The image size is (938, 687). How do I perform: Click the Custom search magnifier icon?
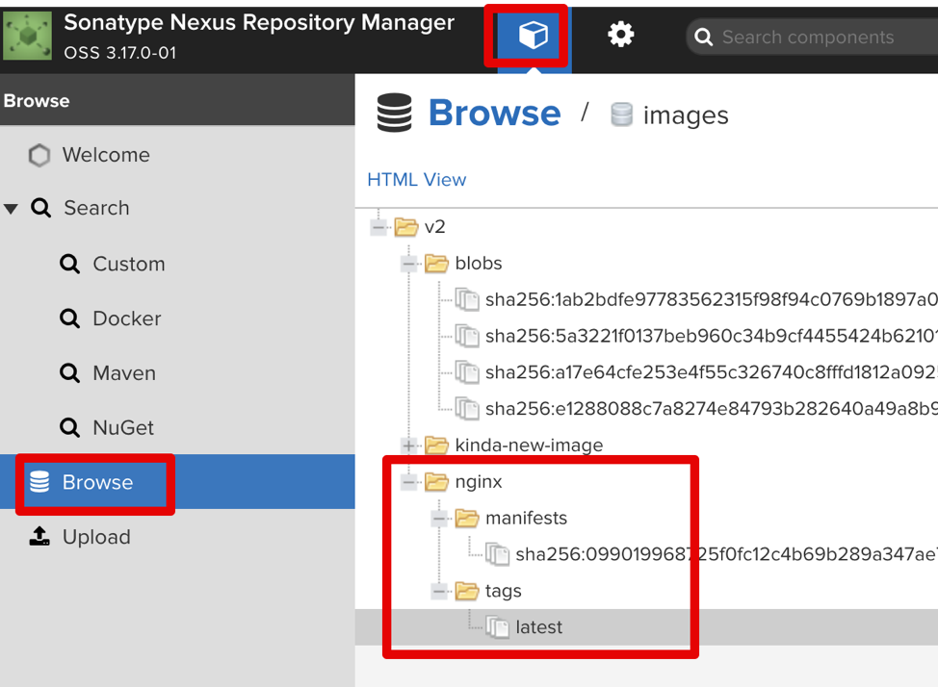70,264
